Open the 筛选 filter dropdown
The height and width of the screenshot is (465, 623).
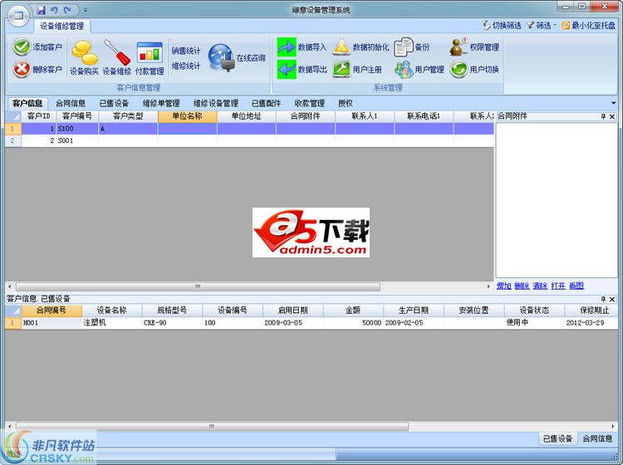pyautogui.click(x=541, y=26)
